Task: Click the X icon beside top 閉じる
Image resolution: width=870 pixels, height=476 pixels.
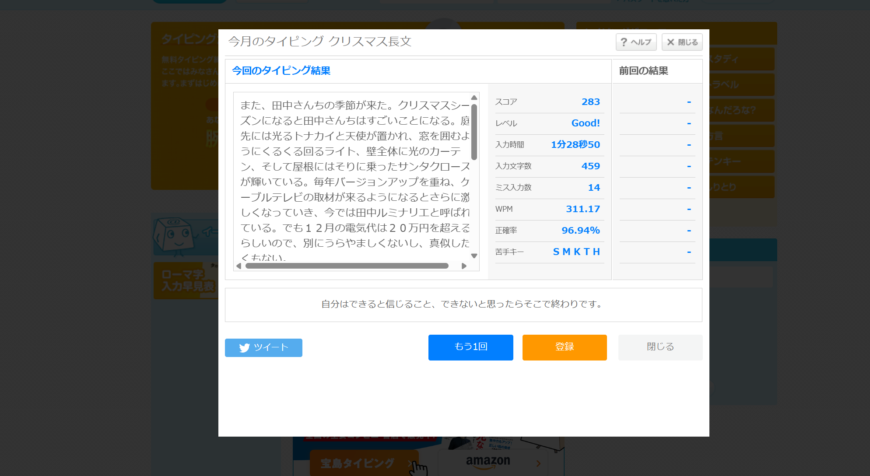Action: (670, 42)
